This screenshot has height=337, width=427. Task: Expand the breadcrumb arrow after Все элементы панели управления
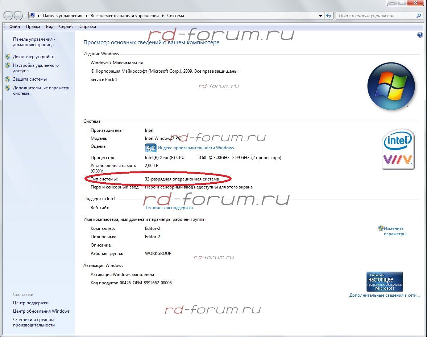pos(163,16)
